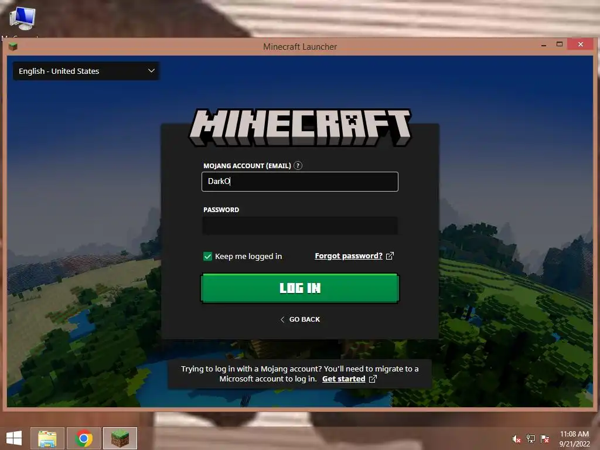
Task: Open the 11:08 AM clock and date
Action: pos(574,439)
